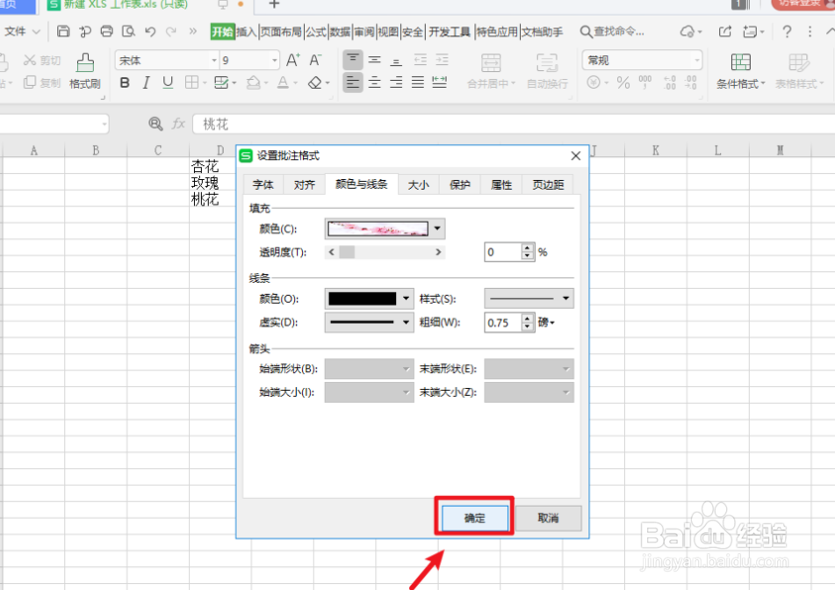835x590 pixels.
Task: Switch to the 保护 tab in dialog
Action: 460,184
